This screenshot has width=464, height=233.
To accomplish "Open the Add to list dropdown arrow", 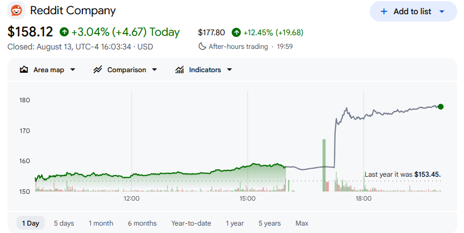I will click(442, 11).
